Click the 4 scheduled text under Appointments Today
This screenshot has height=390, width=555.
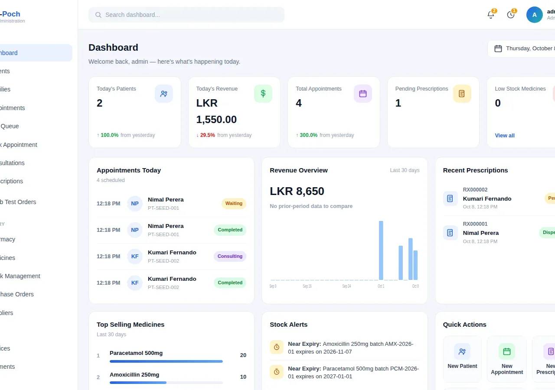(111, 180)
